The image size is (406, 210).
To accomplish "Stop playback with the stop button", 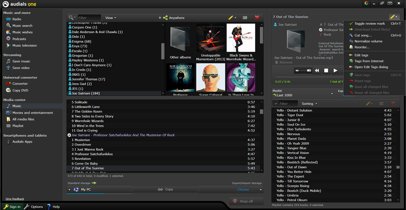I will pyautogui.click(x=326, y=70).
